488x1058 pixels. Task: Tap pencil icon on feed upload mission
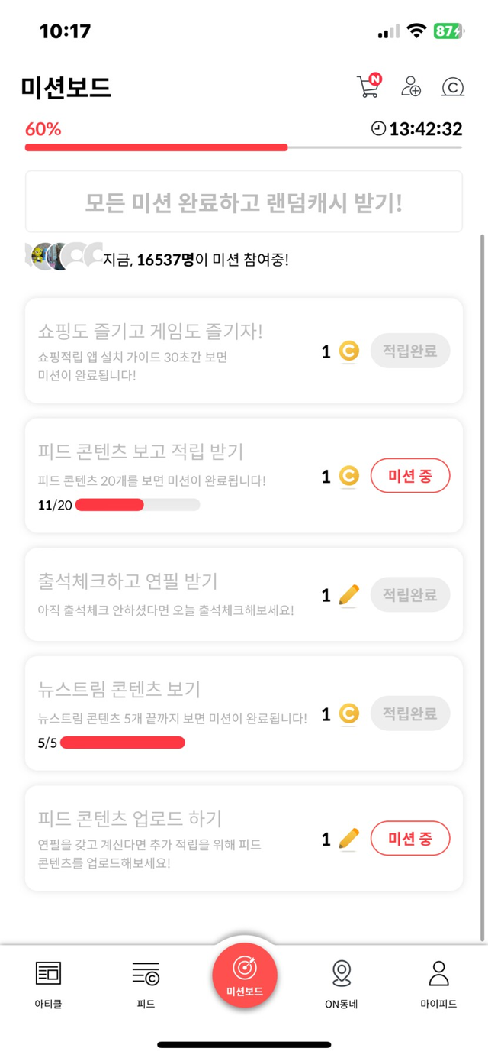348,839
